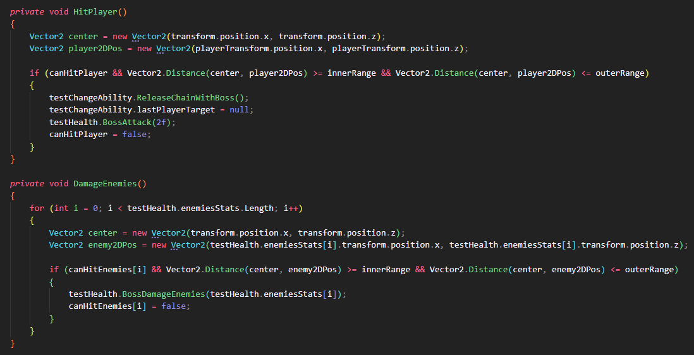Click testHealth before BossAttack

73,121
